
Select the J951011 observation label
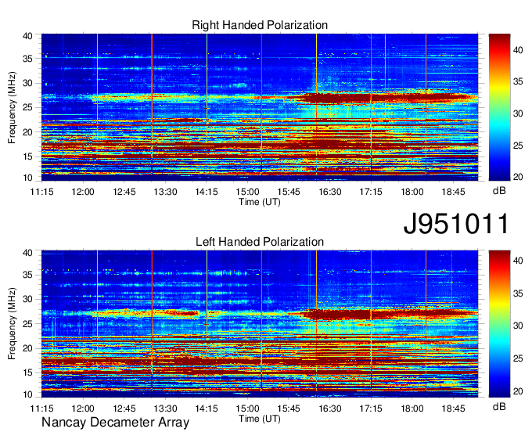[456, 224]
